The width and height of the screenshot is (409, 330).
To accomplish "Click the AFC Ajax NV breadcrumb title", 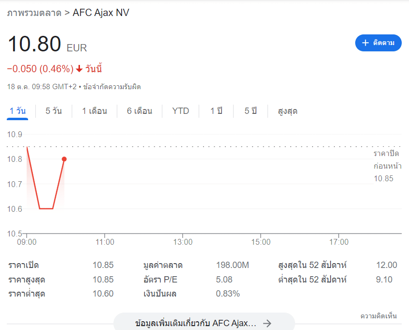I will coord(101,13).
